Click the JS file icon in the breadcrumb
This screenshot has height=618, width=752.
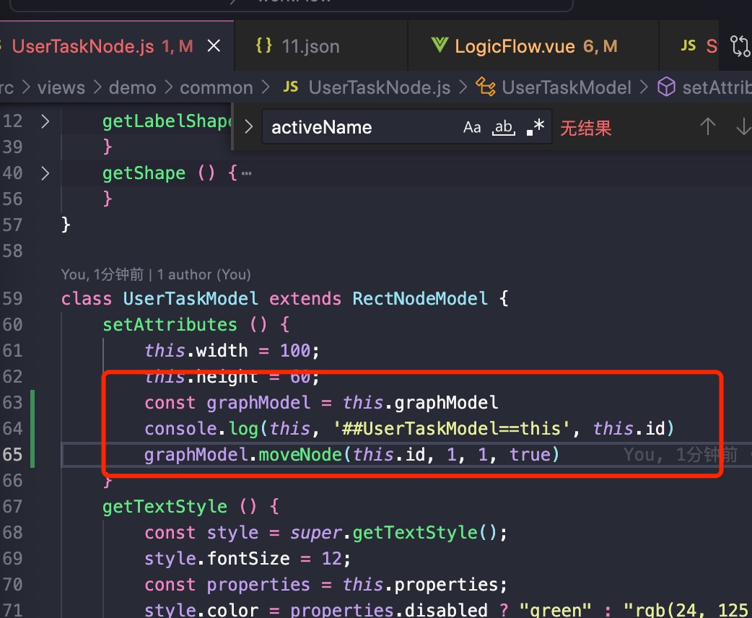pyautogui.click(x=290, y=87)
